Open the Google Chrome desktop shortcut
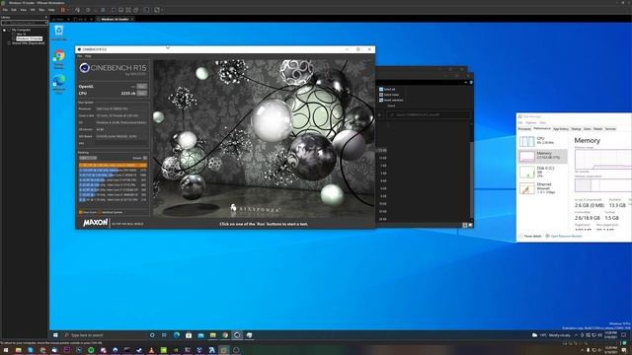The width and height of the screenshot is (632, 355). coord(59,58)
